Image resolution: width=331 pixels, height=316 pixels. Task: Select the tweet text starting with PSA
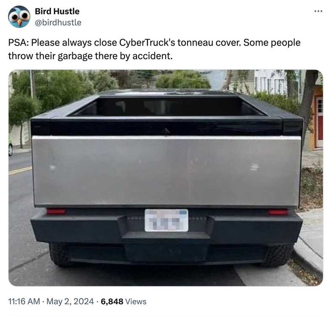point(154,49)
